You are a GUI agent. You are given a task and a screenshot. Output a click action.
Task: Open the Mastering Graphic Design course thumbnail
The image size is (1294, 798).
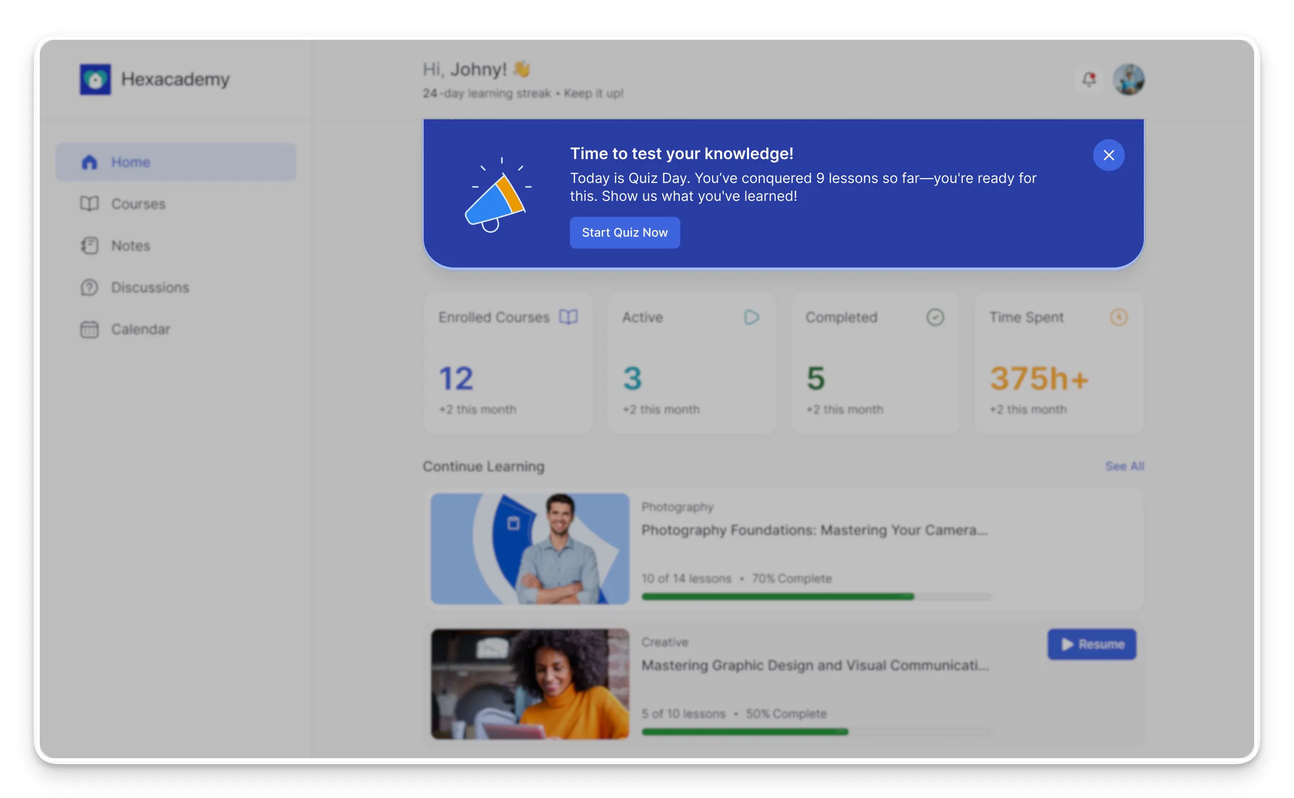pos(530,684)
